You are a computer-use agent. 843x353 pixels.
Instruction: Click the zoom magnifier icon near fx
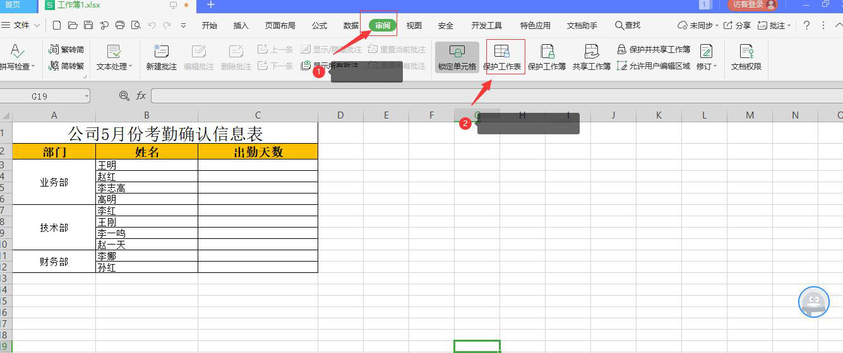124,96
